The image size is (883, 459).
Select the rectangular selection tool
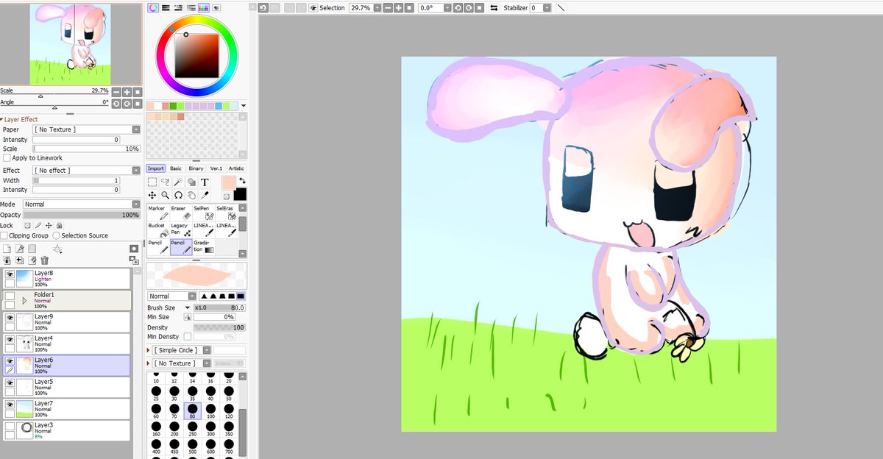coord(152,182)
